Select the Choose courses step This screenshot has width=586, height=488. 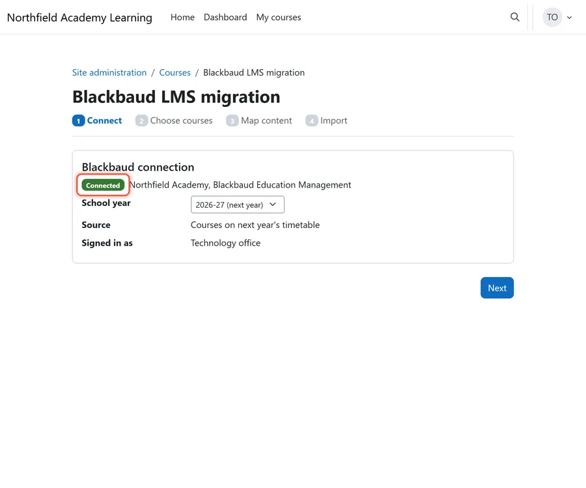[174, 121]
